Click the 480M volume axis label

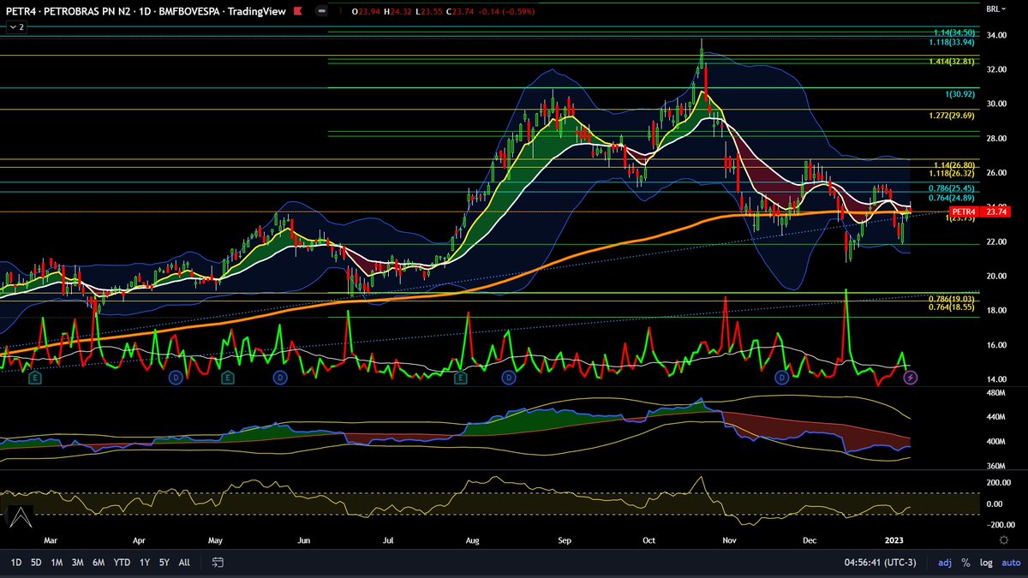coord(996,393)
